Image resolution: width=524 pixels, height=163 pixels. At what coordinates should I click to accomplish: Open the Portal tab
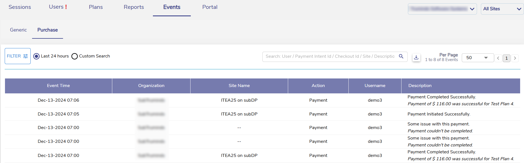(210, 7)
